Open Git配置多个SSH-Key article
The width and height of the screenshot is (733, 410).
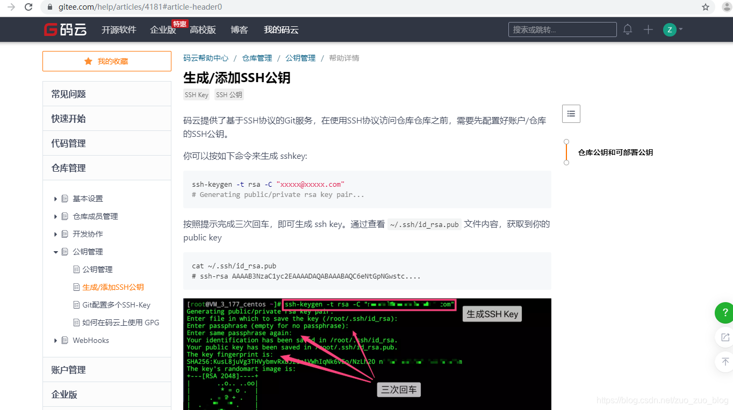click(x=116, y=305)
